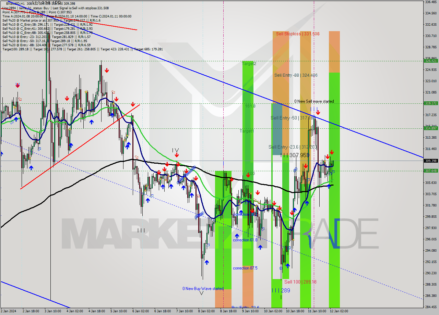
Task: Click the '161.8' fibonacci level label
Action: tap(250, 106)
